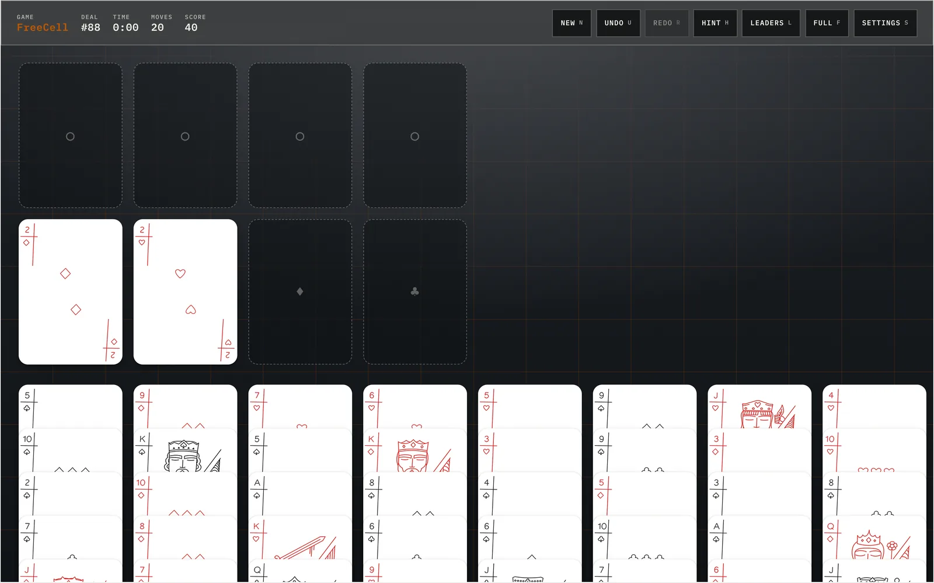
Task: Click the 2 of diamonds foundation pile
Action: [71, 292]
